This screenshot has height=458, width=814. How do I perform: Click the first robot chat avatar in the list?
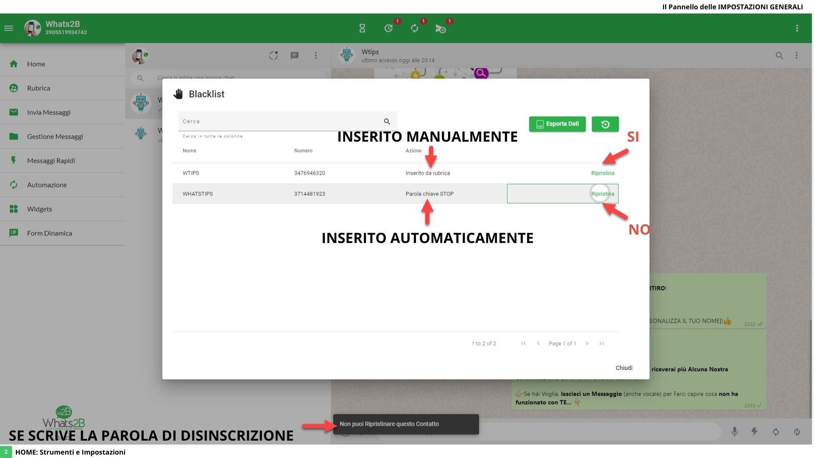[141, 103]
